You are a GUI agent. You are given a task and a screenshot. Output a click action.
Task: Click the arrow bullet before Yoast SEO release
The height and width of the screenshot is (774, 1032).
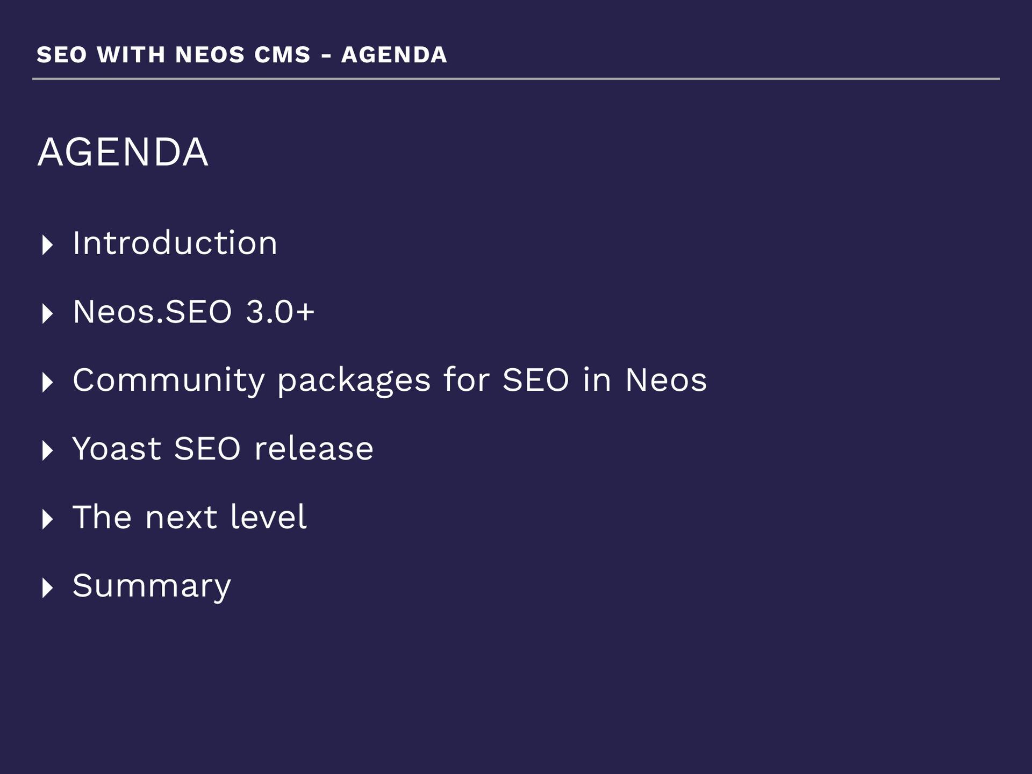pos(47,451)
